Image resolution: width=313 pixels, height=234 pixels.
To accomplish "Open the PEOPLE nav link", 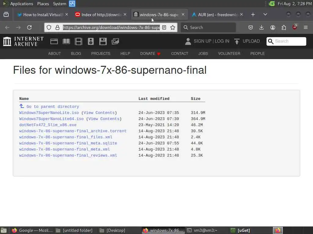I will point(257,54).
